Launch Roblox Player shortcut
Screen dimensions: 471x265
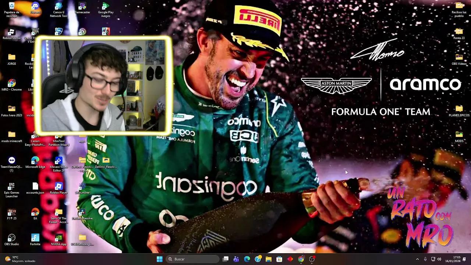pyautogui.click(x=59, y=188)
